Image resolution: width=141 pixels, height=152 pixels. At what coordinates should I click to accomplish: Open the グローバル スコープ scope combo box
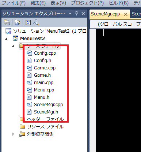(x=115, y=24)
